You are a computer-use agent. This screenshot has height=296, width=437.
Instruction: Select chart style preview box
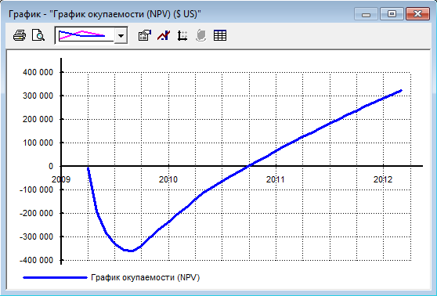coord(85,36)
